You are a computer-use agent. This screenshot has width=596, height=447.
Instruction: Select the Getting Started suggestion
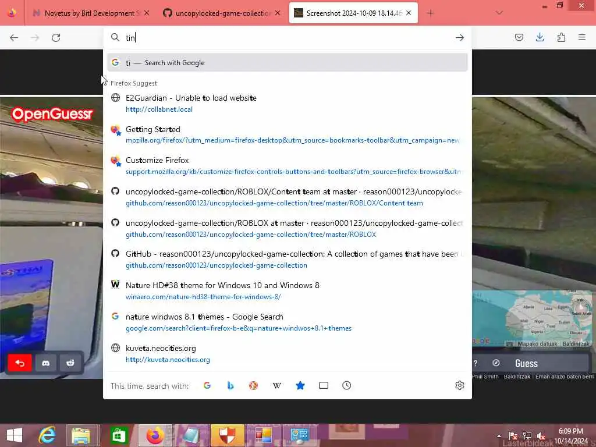[x=288, y=134]
